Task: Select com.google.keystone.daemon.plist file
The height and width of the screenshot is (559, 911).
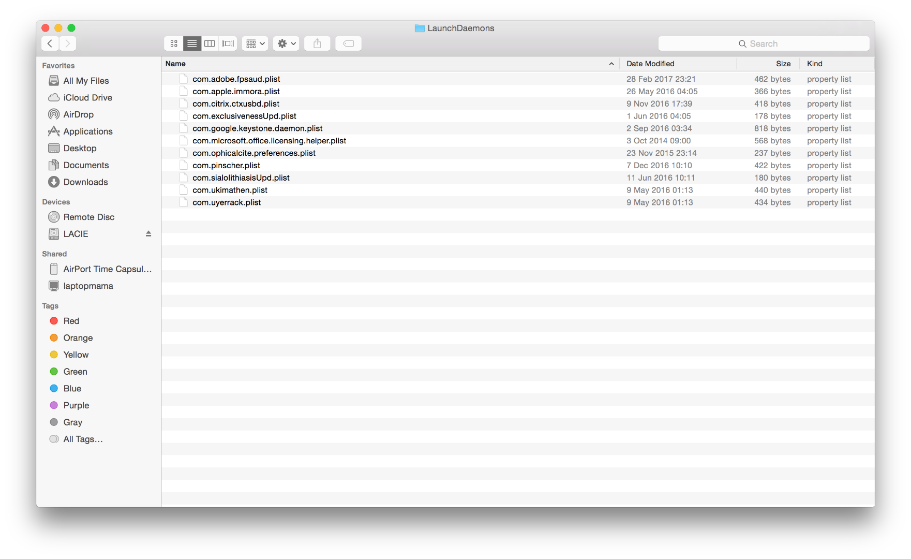Action: pos(257,128)
